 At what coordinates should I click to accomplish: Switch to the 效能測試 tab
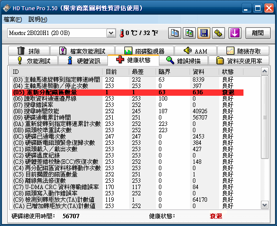click(x=33, y=61)
